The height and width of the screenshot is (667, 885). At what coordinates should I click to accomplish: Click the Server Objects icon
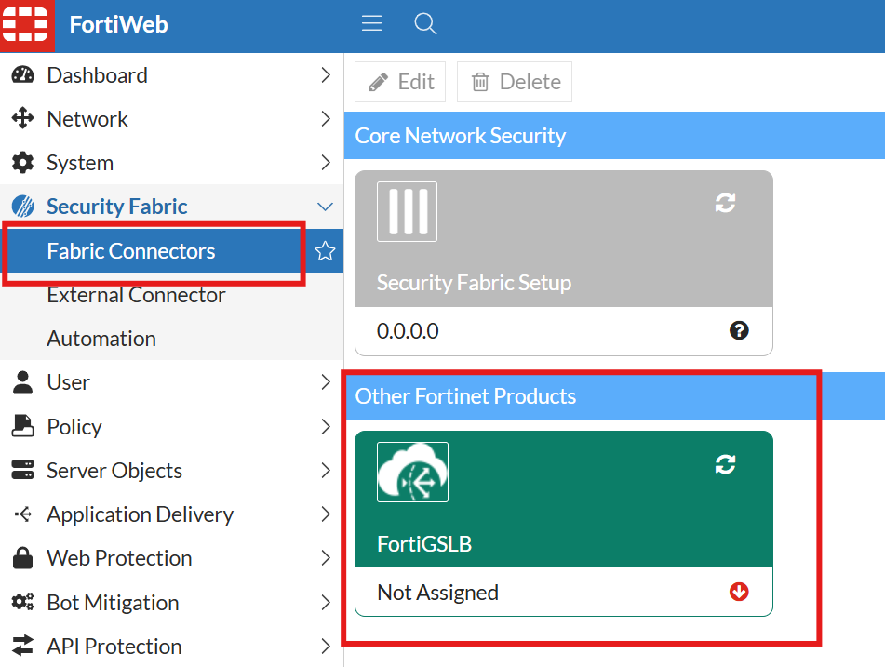coord(22,470)
